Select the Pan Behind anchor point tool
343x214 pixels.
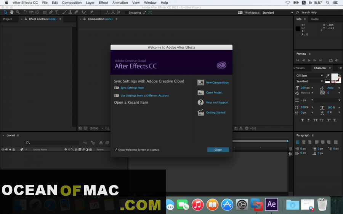tap(37, 12)
